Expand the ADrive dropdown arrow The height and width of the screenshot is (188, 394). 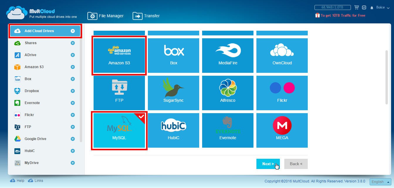tap(73, 55)
